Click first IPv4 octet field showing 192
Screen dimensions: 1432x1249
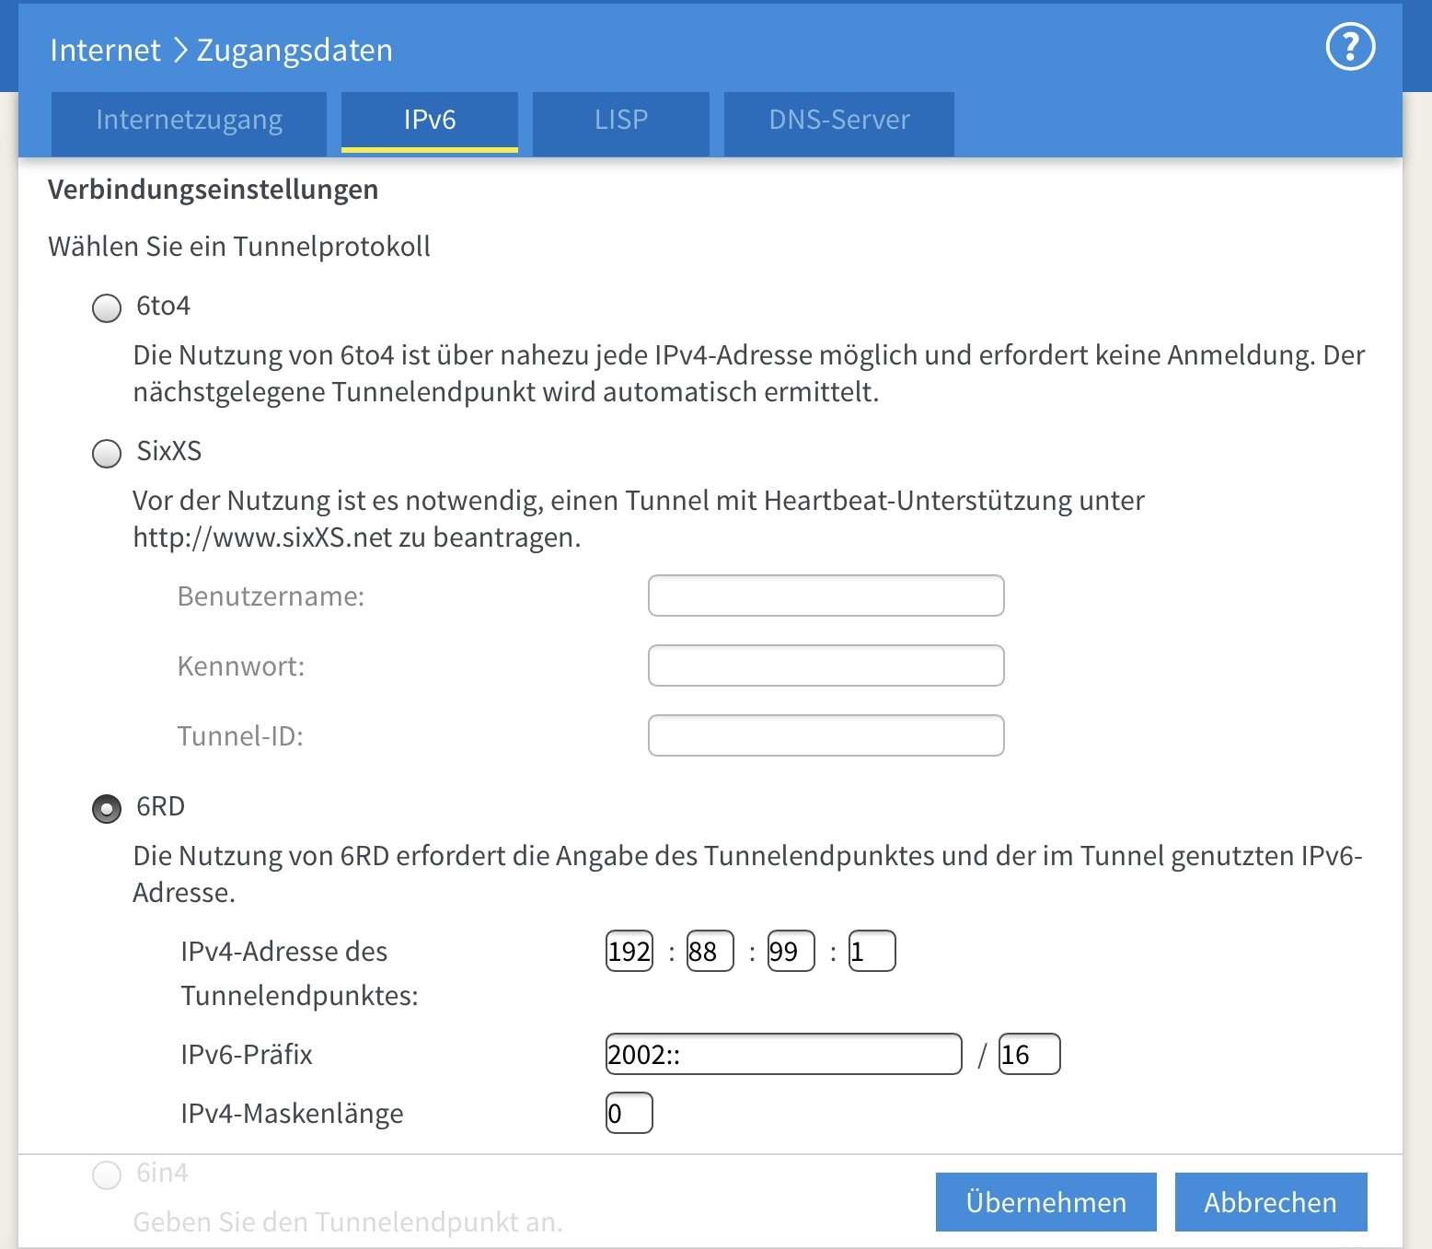click(x=629, y=951)
